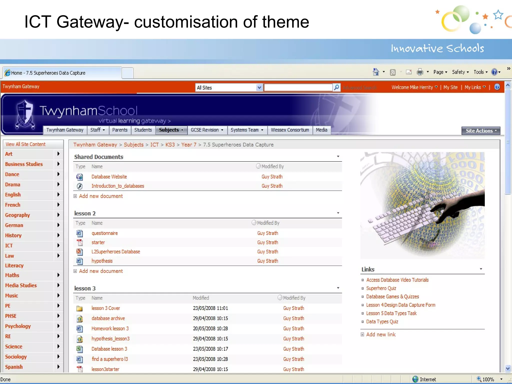Open Welcome Mike Herrity user menu
Viewport: 512px width, 384px height.
pyautogui.click(x=414, y=87)
